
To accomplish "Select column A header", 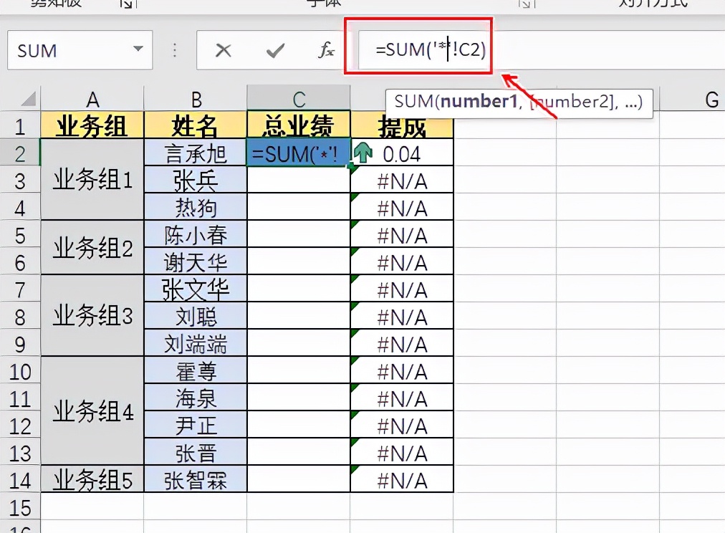I will tap(92, 98).
